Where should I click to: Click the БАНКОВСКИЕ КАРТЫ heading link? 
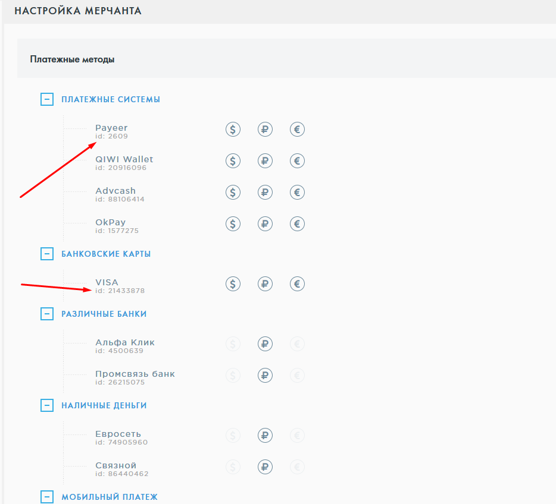[106, 254]
